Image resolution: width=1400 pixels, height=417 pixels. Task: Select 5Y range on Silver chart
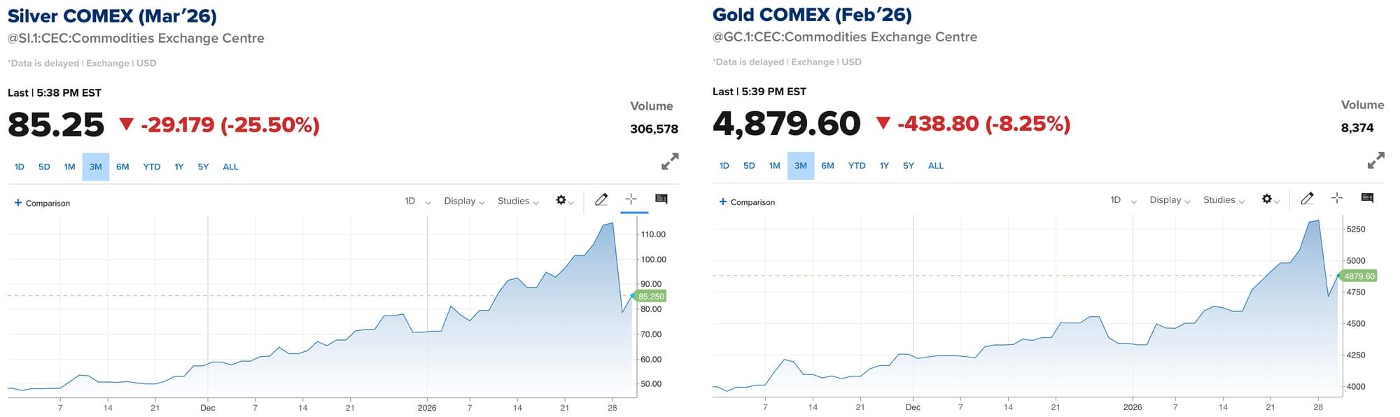(203, 167)
